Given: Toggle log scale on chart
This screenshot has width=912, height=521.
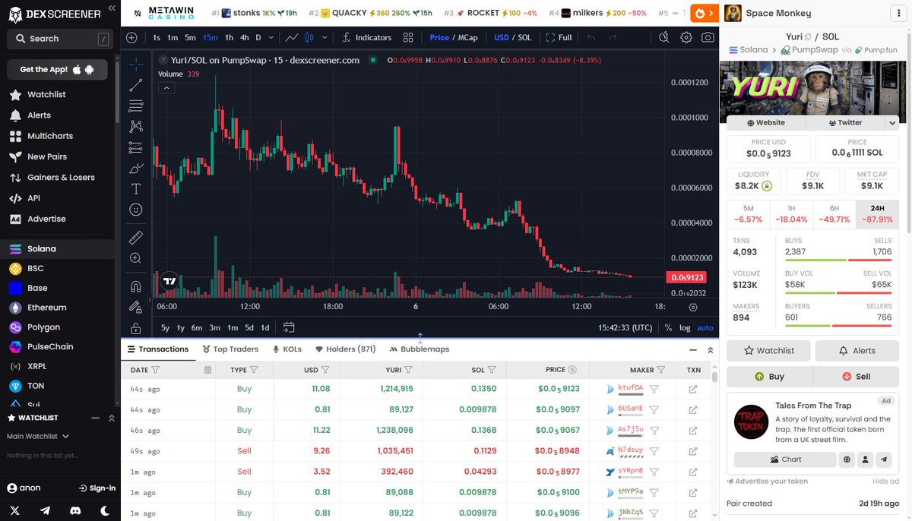Looking at the screenshot, I should click(685, 327).
